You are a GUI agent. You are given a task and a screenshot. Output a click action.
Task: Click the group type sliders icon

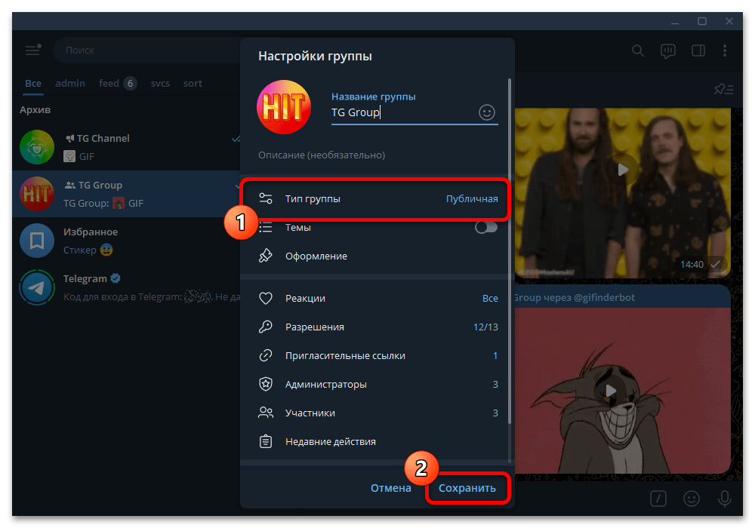(x=265, y=198)
